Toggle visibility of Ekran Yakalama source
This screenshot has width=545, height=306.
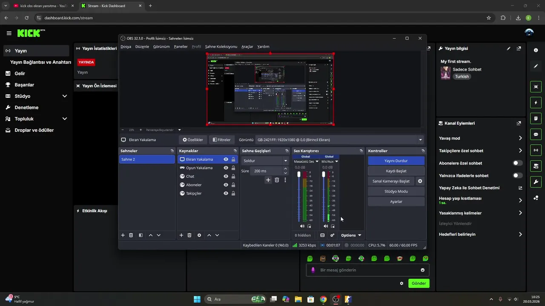(x=226, y=159)
